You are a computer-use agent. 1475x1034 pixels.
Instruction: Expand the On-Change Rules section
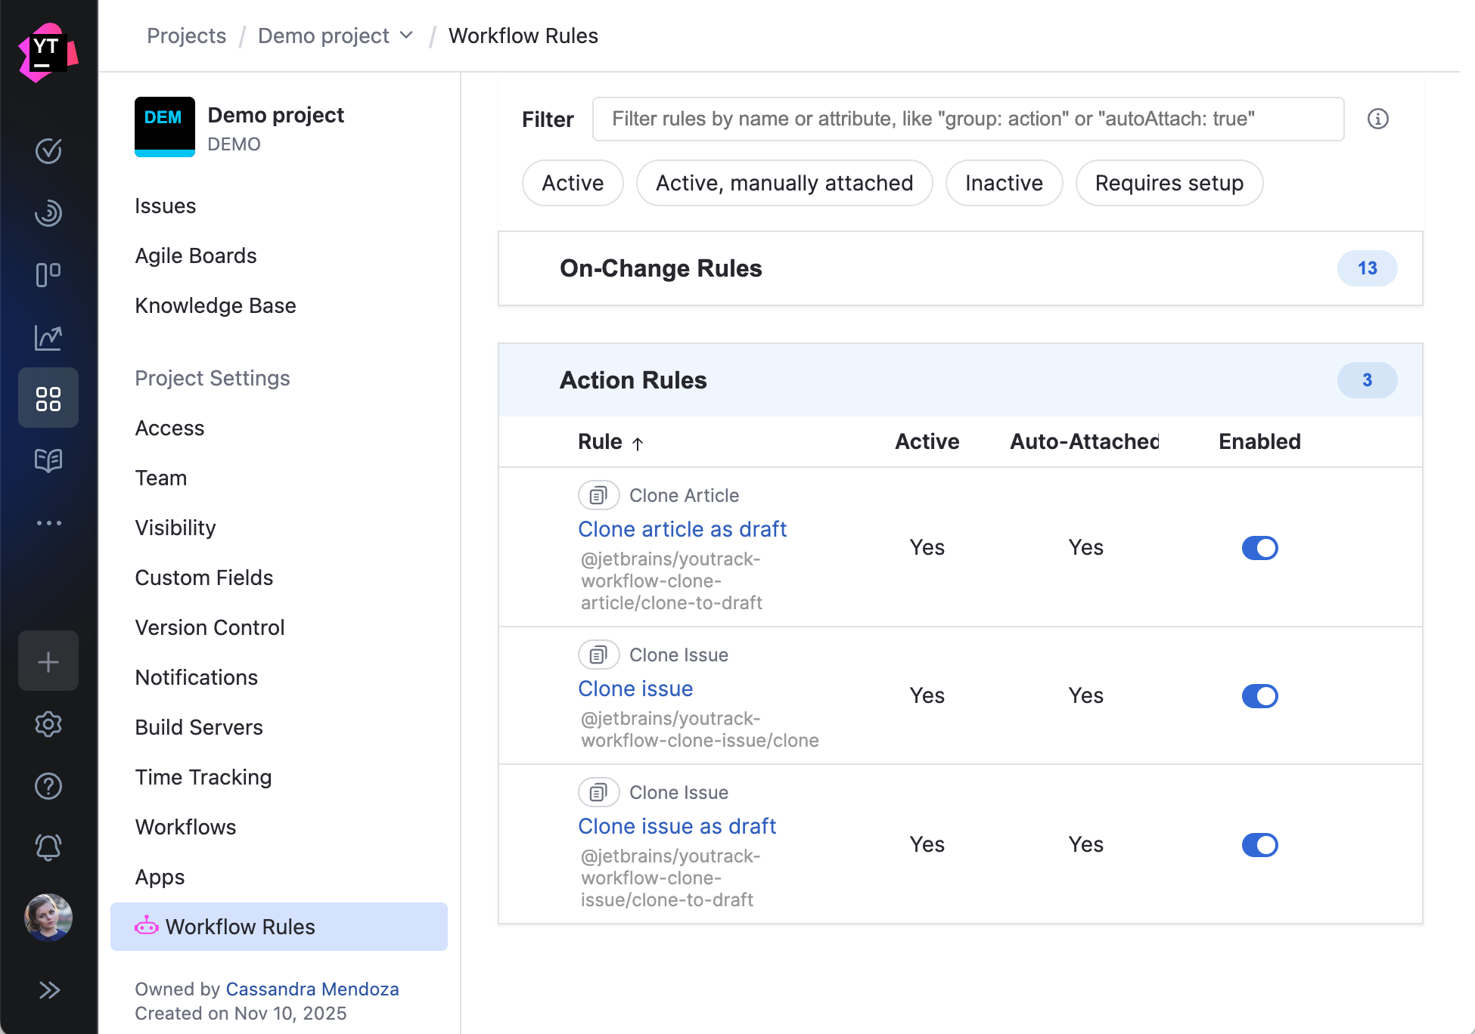(660, 268)
